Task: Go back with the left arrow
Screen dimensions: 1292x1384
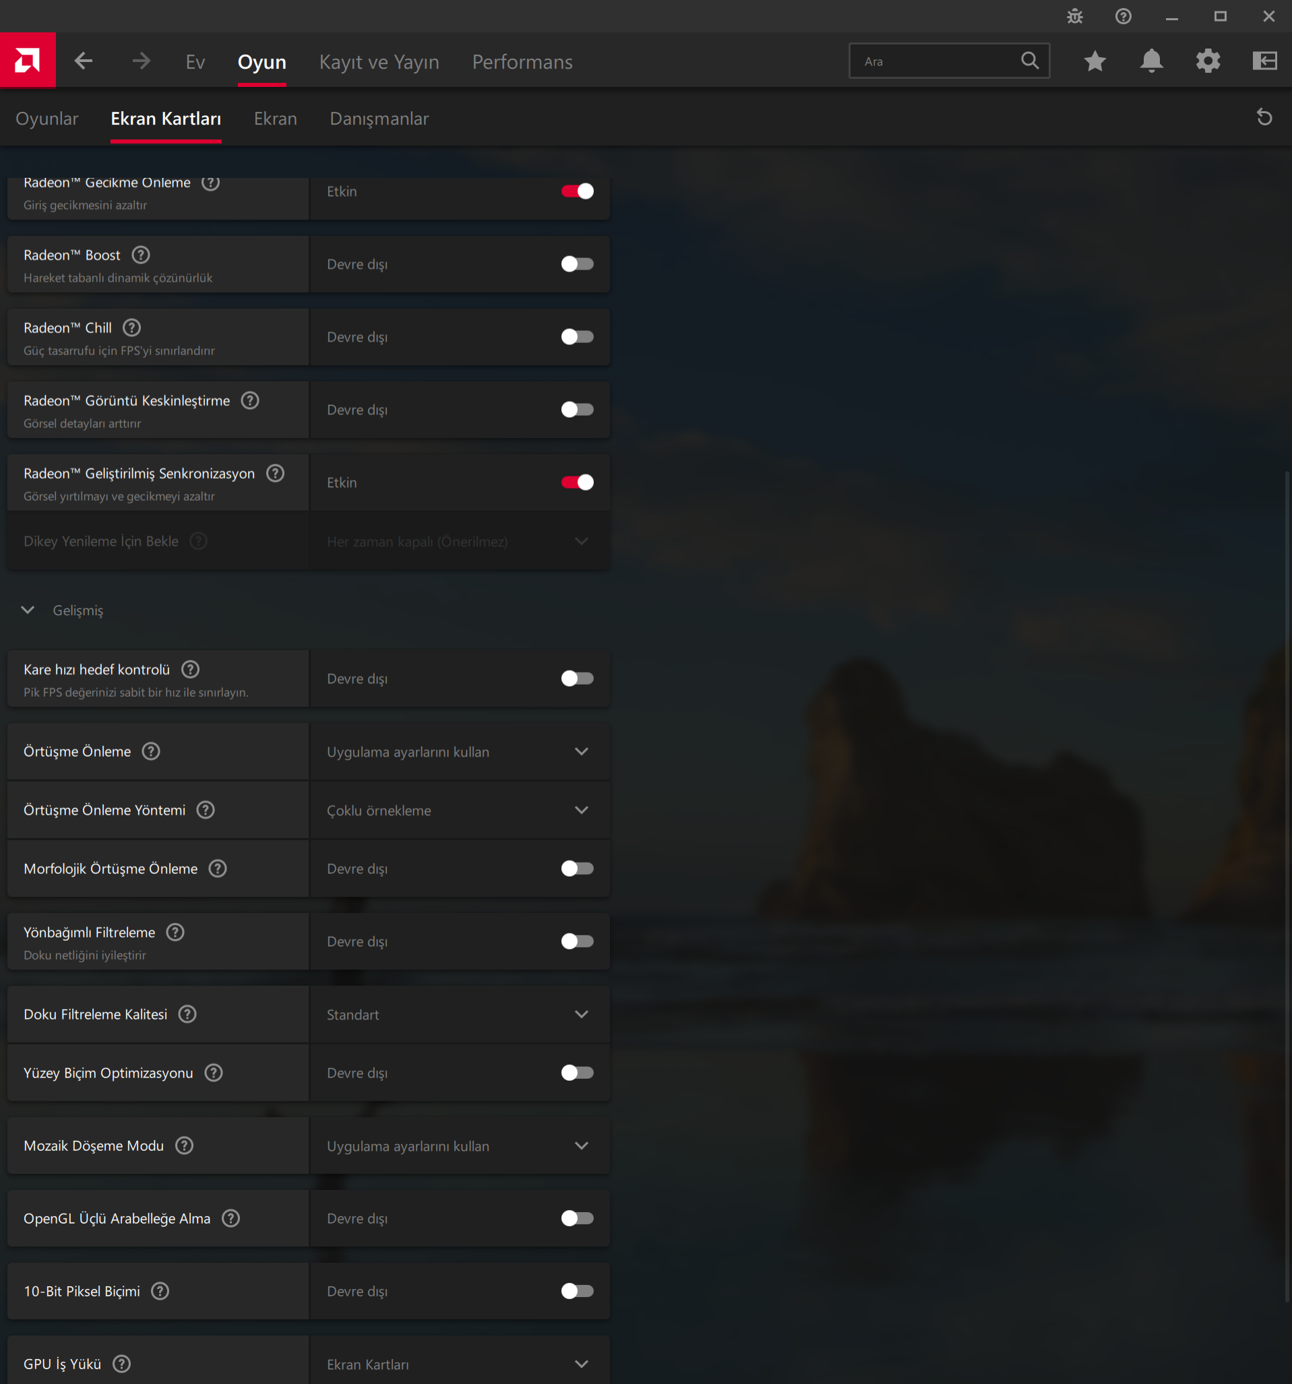Action: (x=84, y=61)
